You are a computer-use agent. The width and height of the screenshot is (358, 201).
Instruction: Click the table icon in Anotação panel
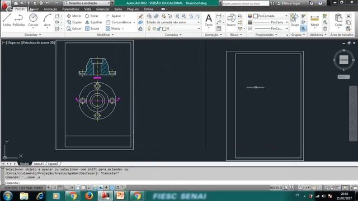coord(219,28)
